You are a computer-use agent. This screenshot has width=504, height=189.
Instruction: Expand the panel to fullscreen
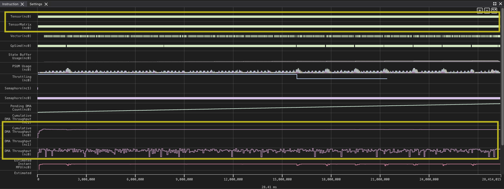pyautogui.click(x=495, y=4)
